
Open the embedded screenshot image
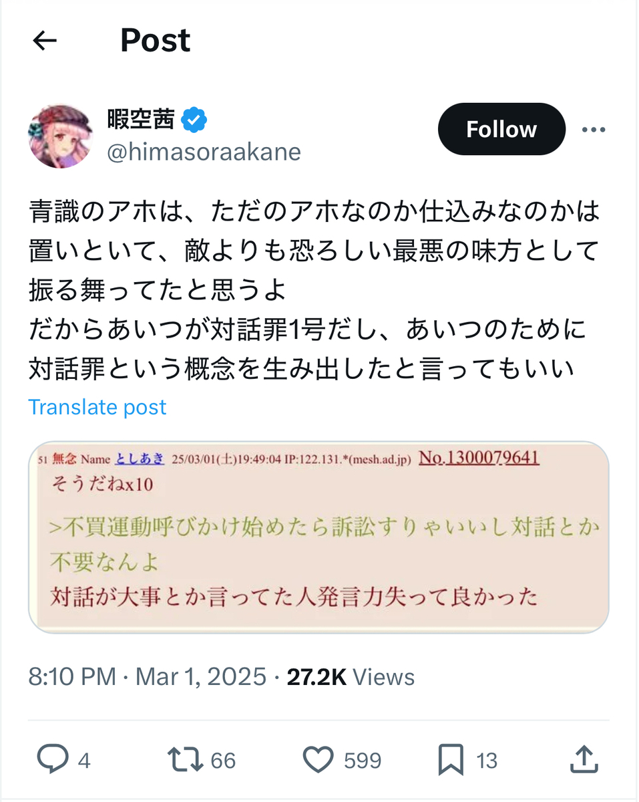coord(318,537)
